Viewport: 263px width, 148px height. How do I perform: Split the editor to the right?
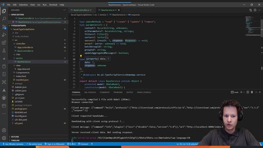[255, 10]
